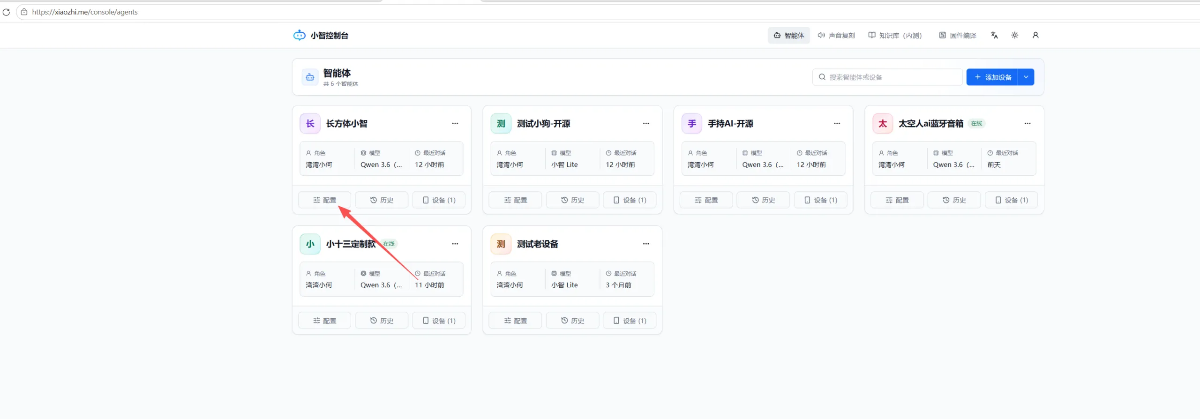The height and width of the screenshot is (419, 1200).
Task: Focus the 搜索智能体或设备 search field
Action: coord(887,77)
